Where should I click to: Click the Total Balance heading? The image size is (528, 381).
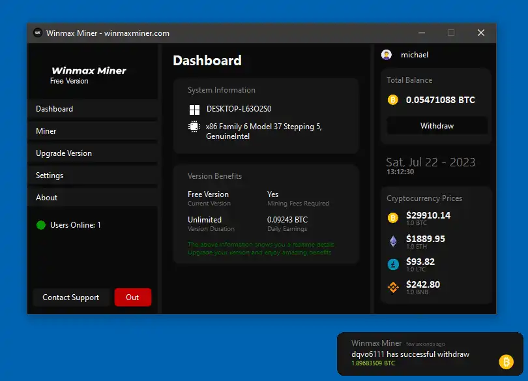pyautogui.click(x=409, y=80)
